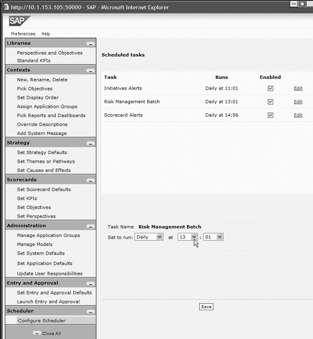Open Set Application Defaults
313x339 pixels.
tap(44, 263)
